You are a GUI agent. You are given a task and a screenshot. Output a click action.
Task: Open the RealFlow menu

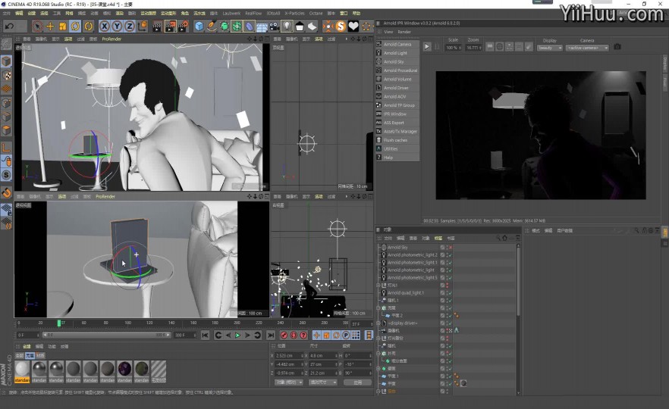[x=253, y=13]
